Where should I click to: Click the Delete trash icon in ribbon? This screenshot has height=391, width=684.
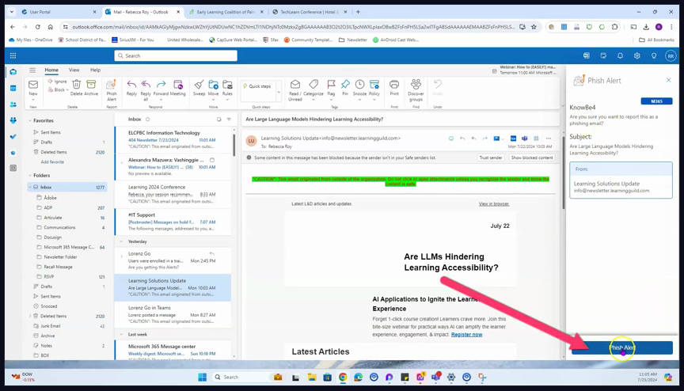click(x=76, y=84)
